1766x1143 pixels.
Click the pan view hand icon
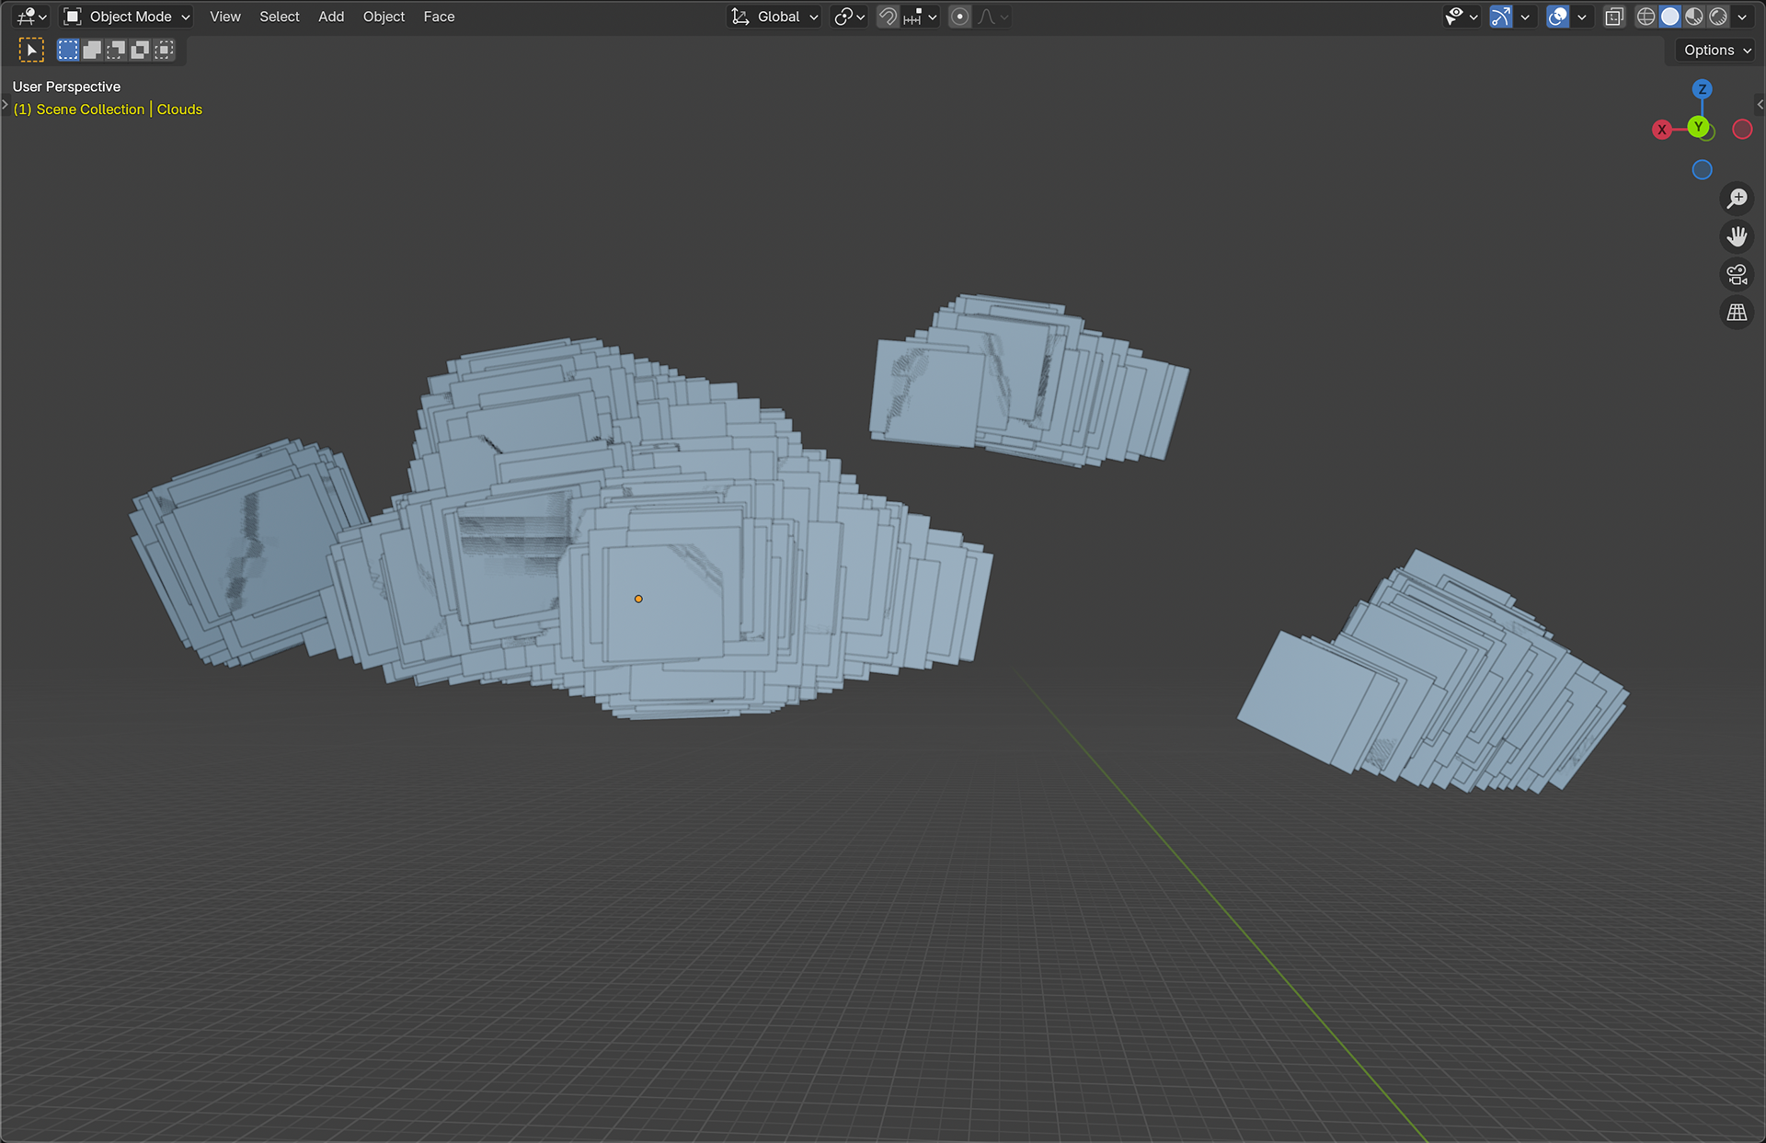[1737, 237]
